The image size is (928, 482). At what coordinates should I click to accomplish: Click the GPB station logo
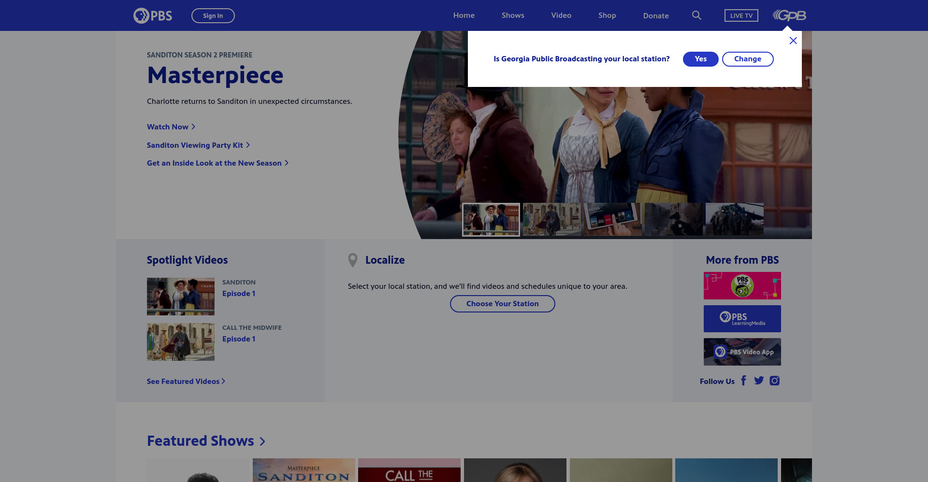(x=789, y=15)
